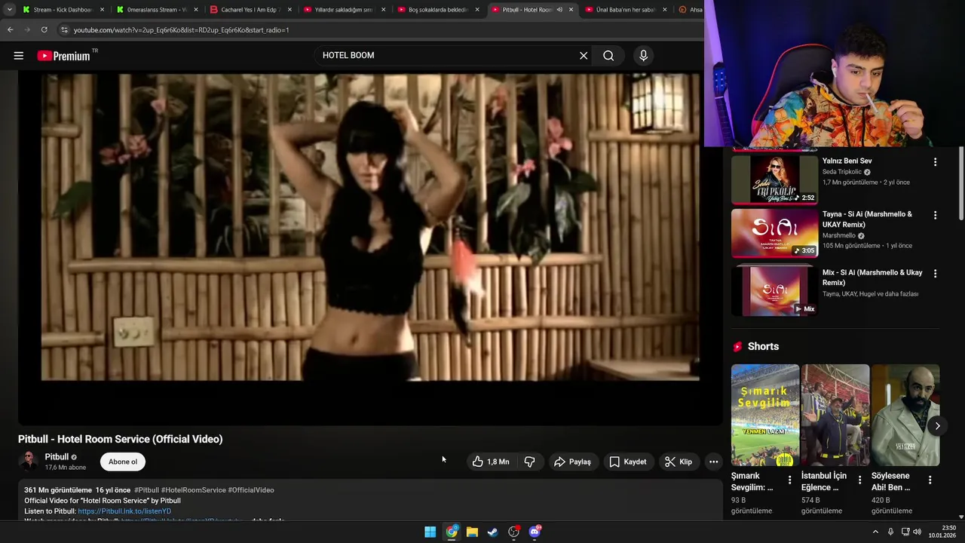Create a clip with Klip button
Image resolution: width=965 pixels, height=543 pixels.
tap(678, 462)
